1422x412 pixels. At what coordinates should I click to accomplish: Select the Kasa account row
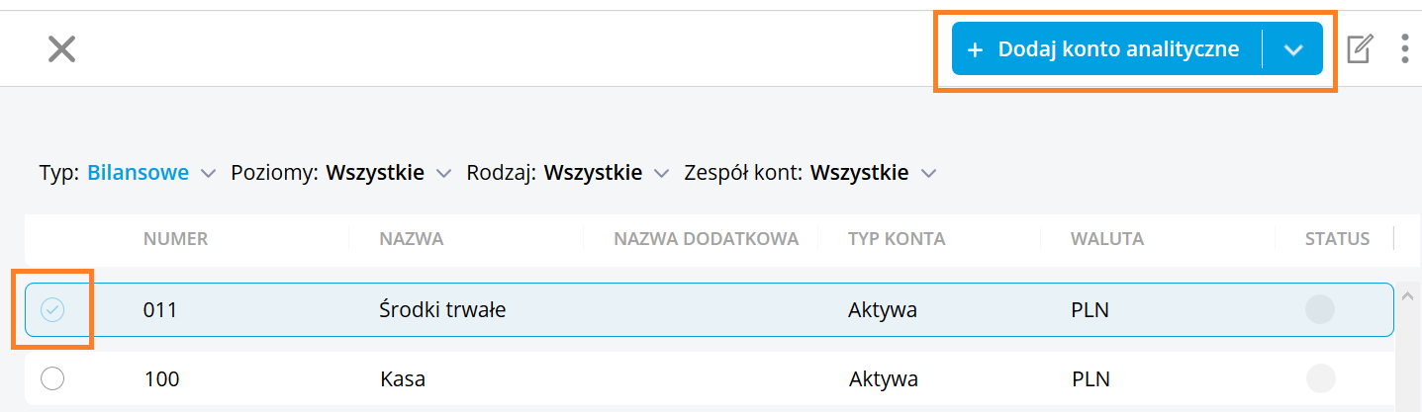(x=709, y=378)
